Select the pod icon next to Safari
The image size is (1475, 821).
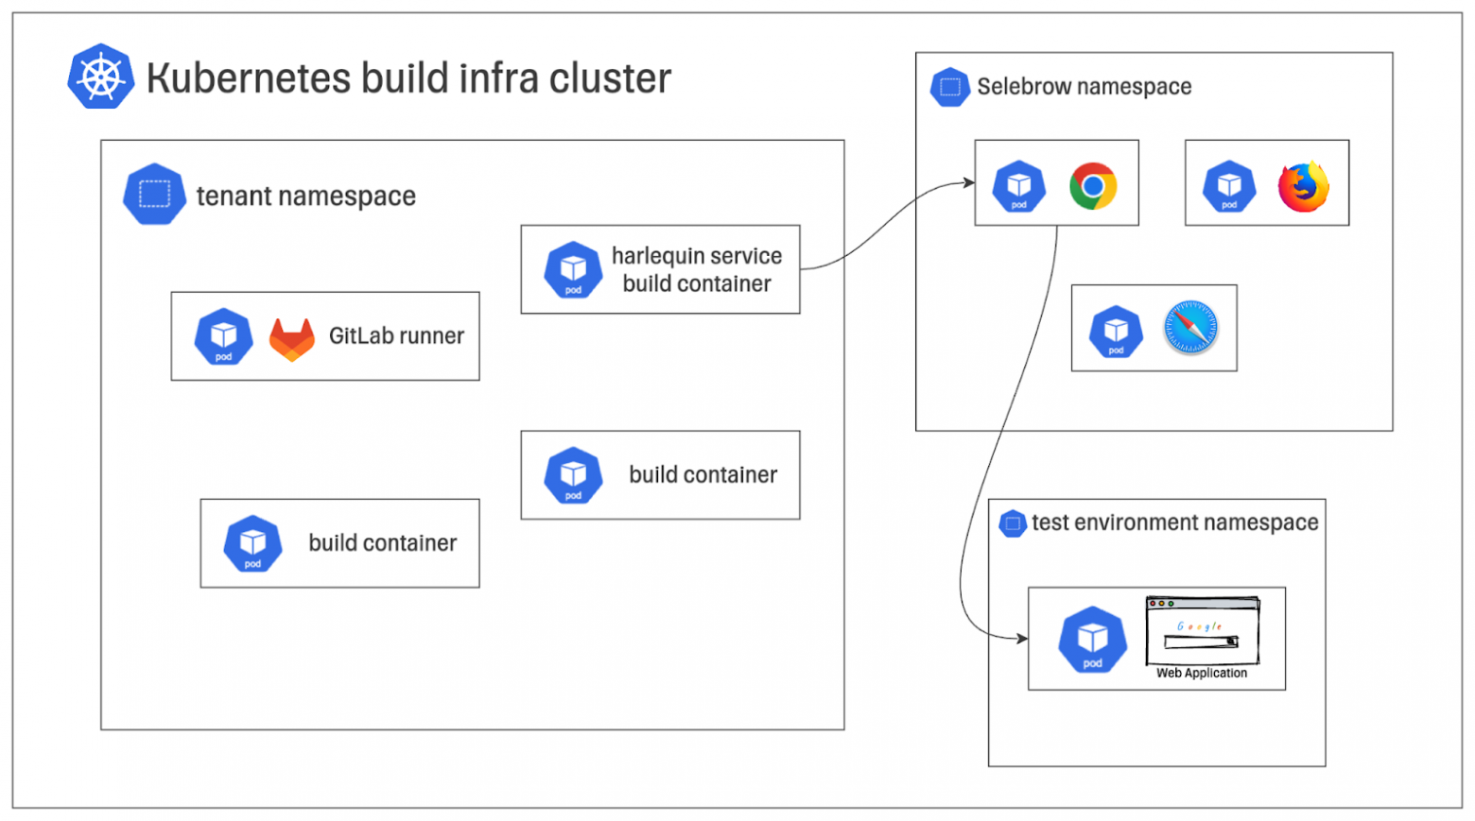point(1116,331)
